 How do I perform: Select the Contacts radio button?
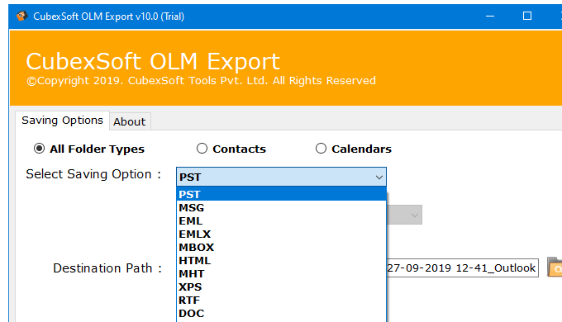202,149
